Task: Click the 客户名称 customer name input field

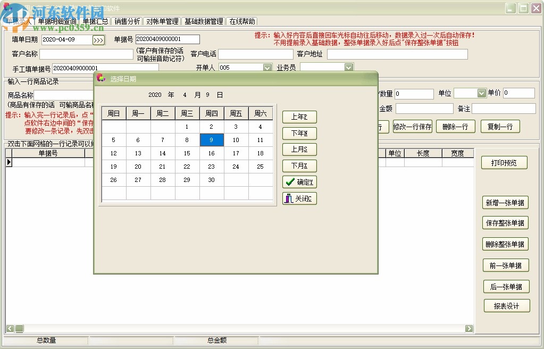Action: [85, 53]
